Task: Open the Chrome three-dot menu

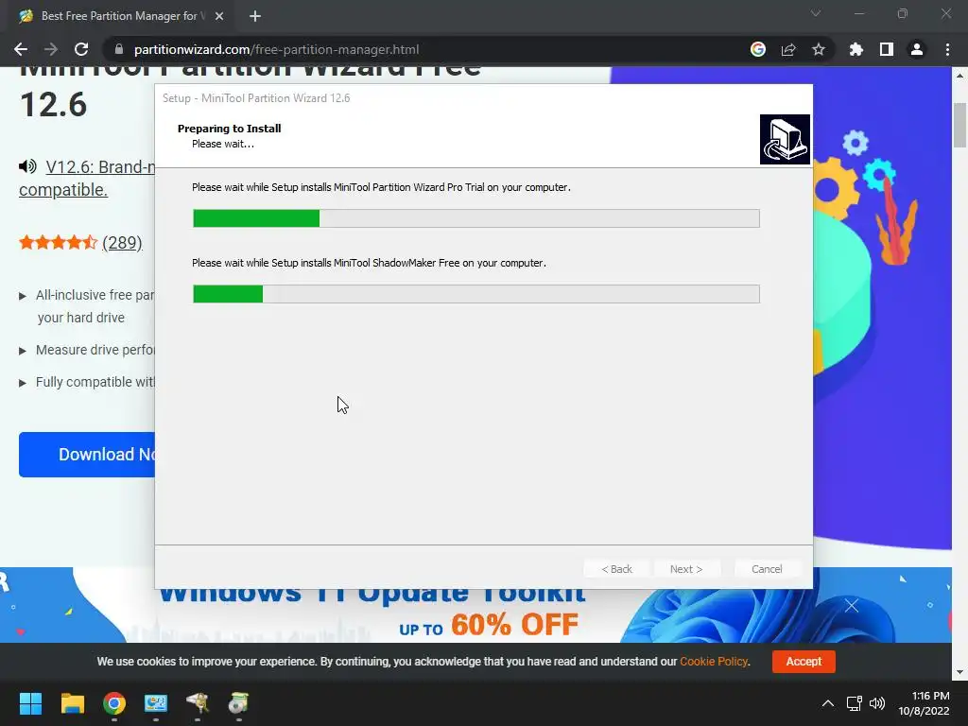Action: pos(947,49)
